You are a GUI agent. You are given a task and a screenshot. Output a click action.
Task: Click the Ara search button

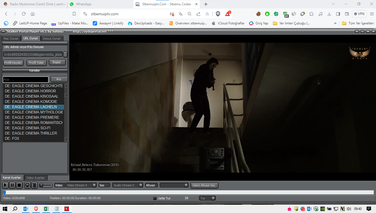tap(59, 79)
